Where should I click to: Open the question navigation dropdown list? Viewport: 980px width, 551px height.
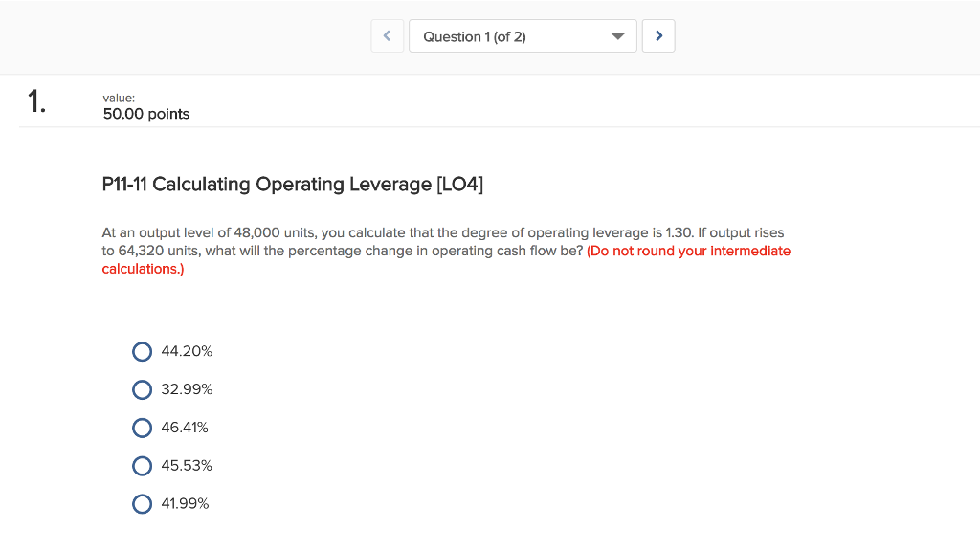click(x=523, y=35)
